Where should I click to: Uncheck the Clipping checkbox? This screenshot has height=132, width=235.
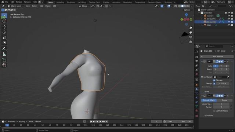pyautogui.click(x=214, y=80)
